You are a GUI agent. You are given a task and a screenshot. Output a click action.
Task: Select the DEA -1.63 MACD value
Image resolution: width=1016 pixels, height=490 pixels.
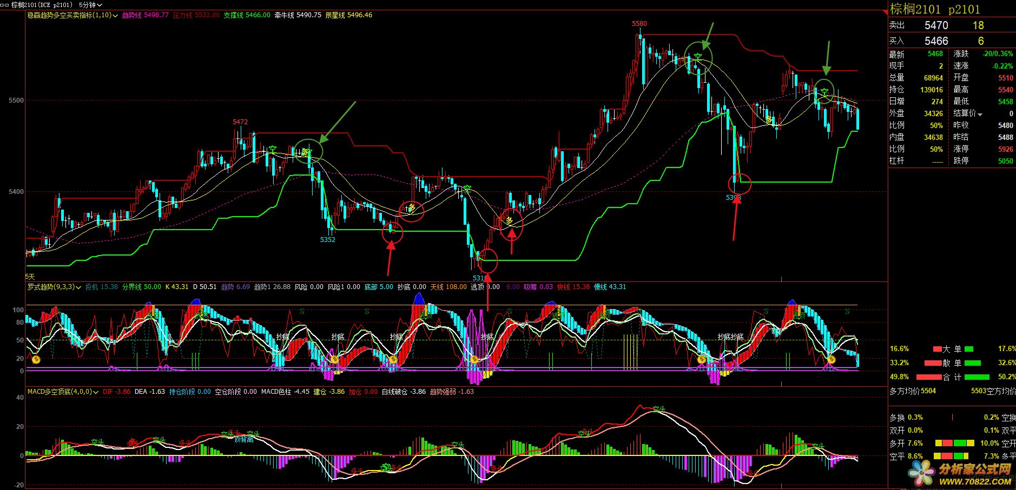point(149,392)
